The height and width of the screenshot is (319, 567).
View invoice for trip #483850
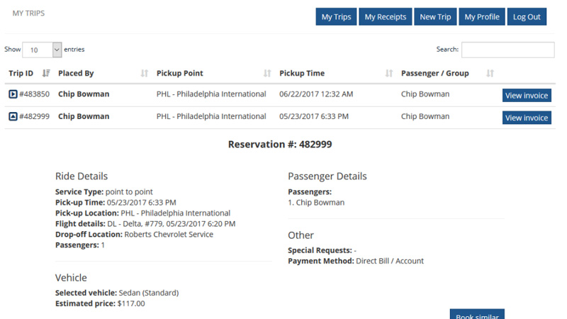pos(527,96)
